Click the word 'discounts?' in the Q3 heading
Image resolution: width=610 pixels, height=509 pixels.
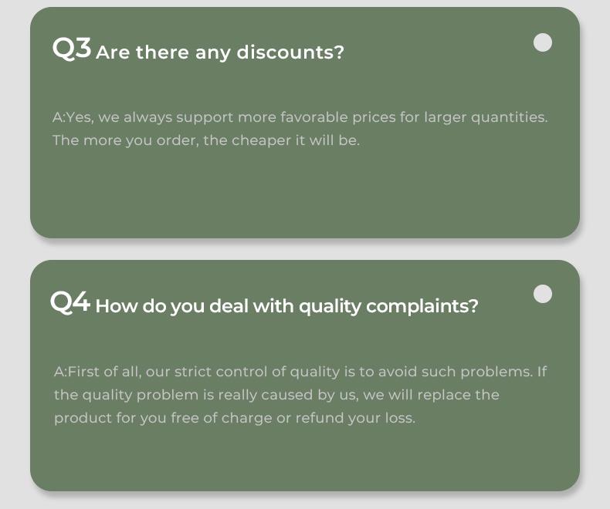tap(290, 52)
